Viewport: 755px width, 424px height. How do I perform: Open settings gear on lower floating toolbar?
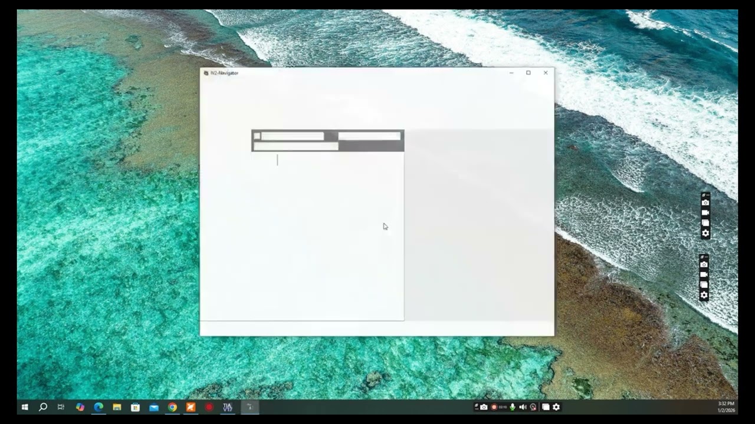pos(704,295)
